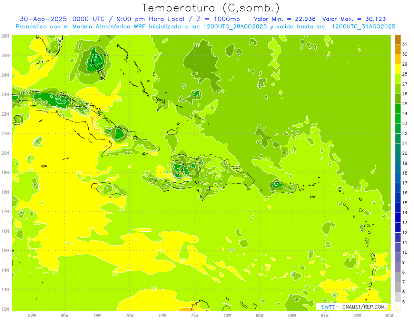Click the 62W longitude label
The image size is (414, 320).
tap(357, 315)
